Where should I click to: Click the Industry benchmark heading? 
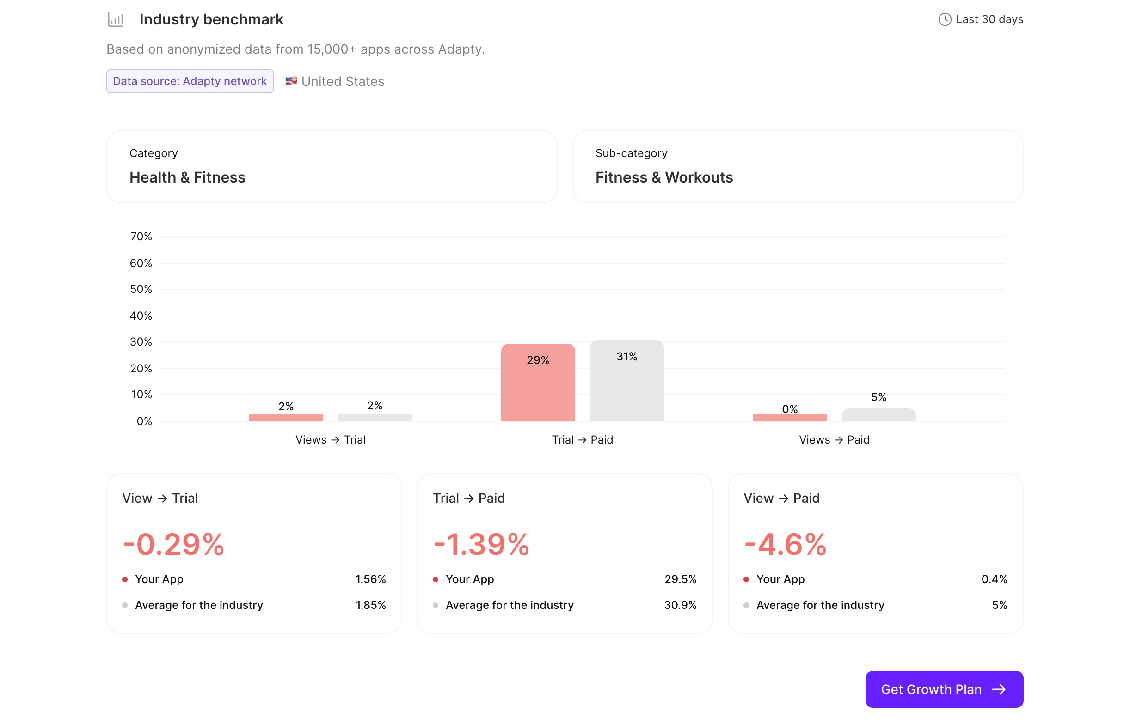click(x=211, y=19)
